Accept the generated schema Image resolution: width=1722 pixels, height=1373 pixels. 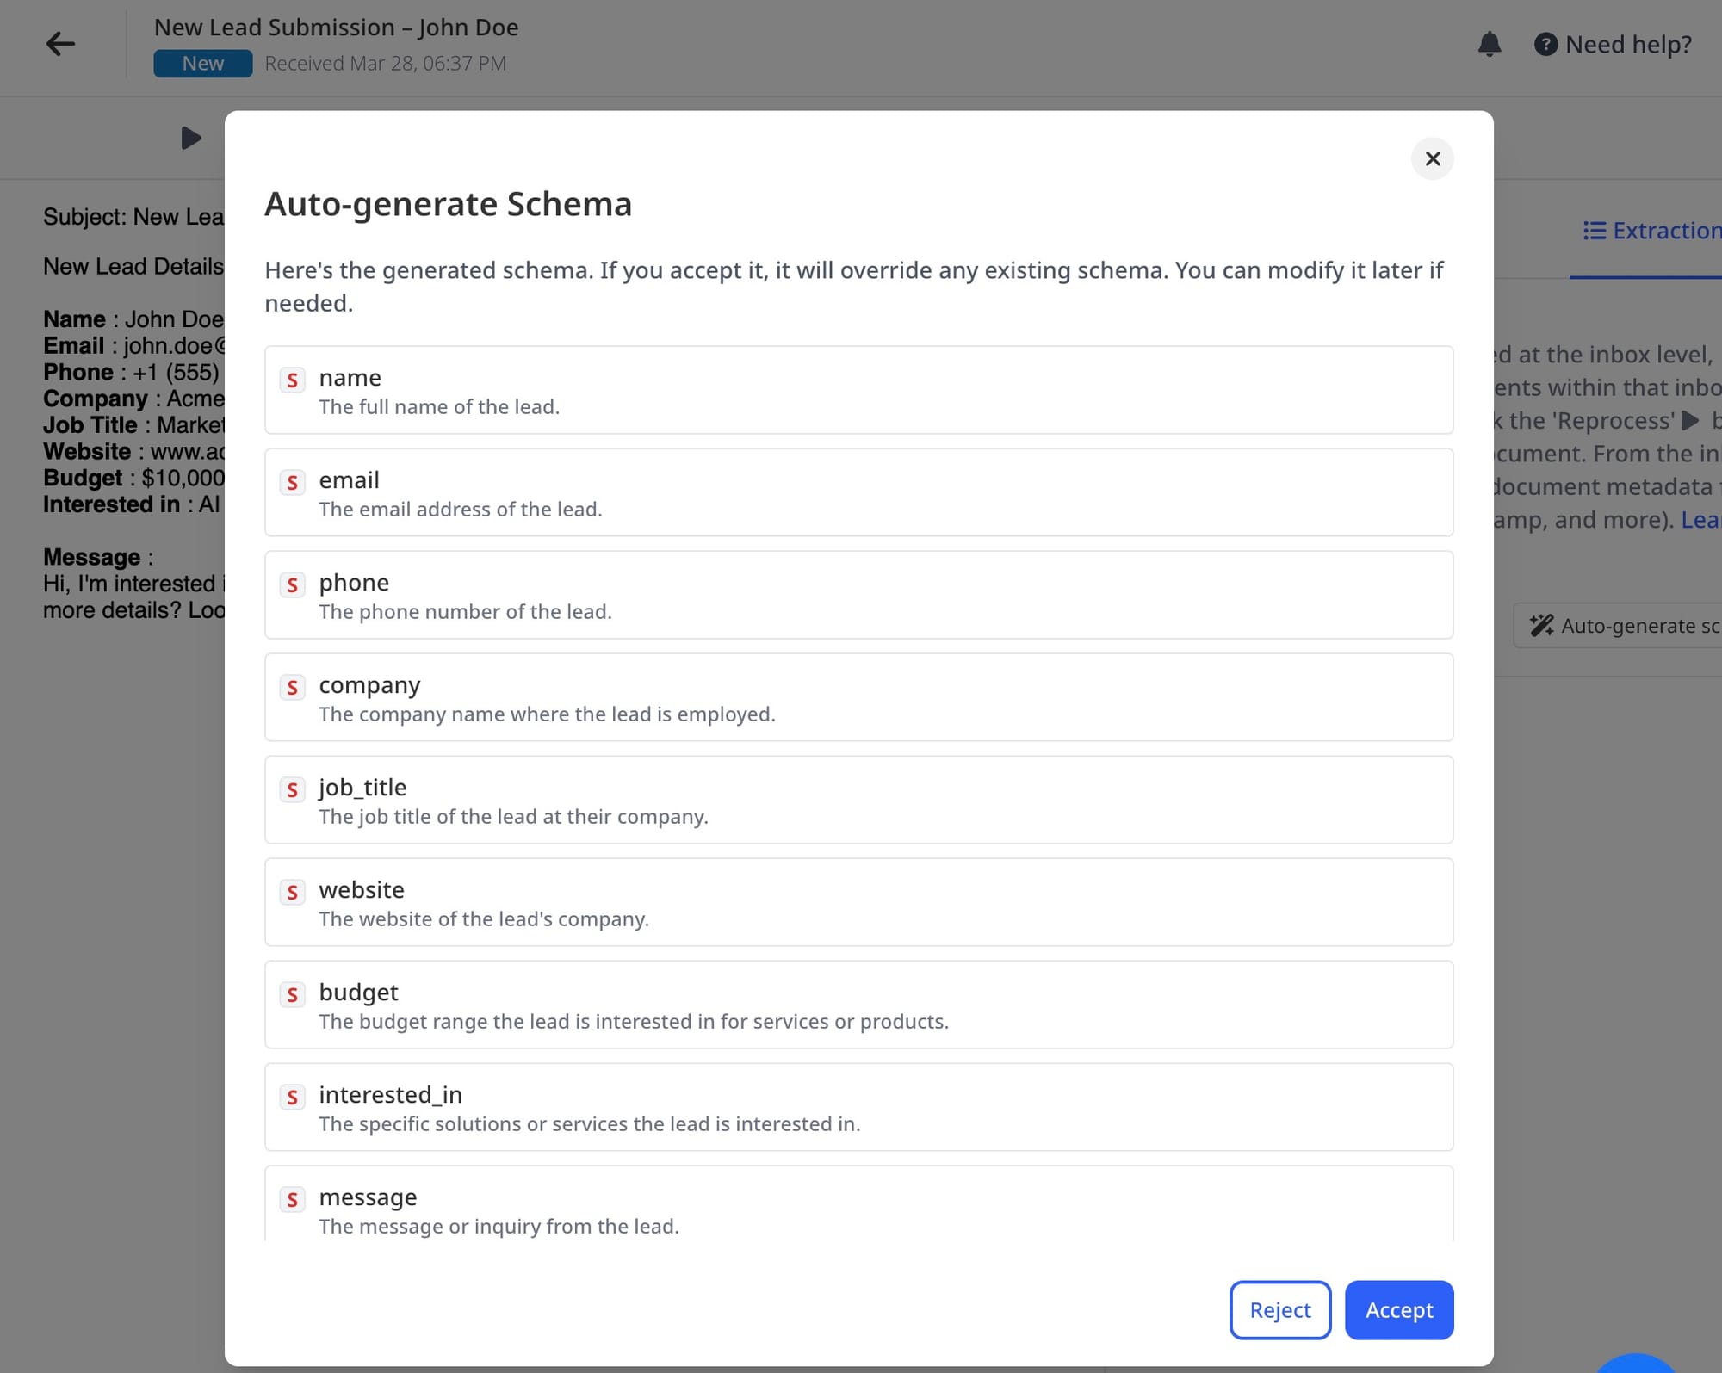pos(1398,1310)
